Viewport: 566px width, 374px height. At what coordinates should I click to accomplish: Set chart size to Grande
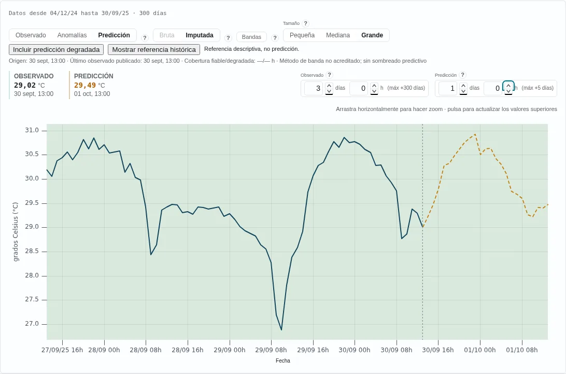(x=372, y=35)
